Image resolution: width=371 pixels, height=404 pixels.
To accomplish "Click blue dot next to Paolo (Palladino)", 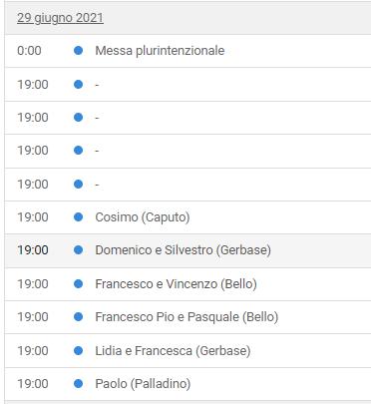I will 78,384.
